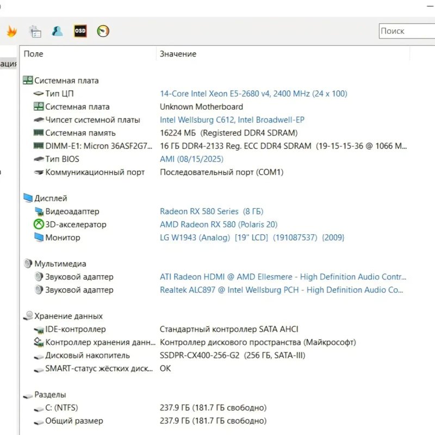Select the '16224 МБ (Registered DDR4 SDRAM)' value
This screenshot has height=435, width=435.
[x=228, y=133]
